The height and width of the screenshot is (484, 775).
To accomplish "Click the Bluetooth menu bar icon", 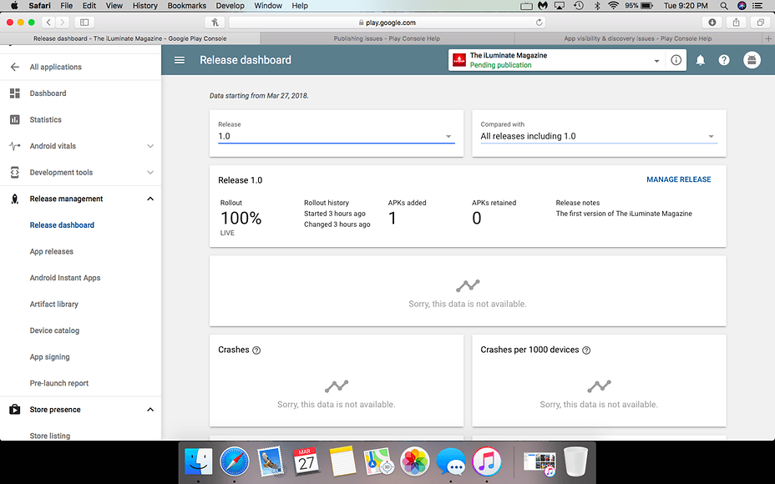I will (597, 6).
